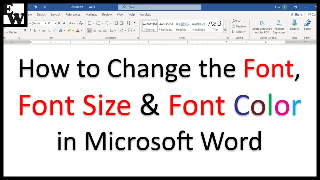
Task: Click the Increase Font Size icon
Action: coord(59,23)
